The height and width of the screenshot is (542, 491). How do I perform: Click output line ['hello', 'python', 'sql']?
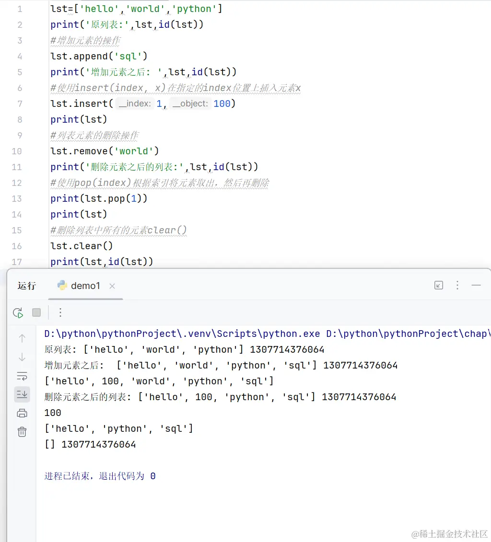tap(118, 429)
